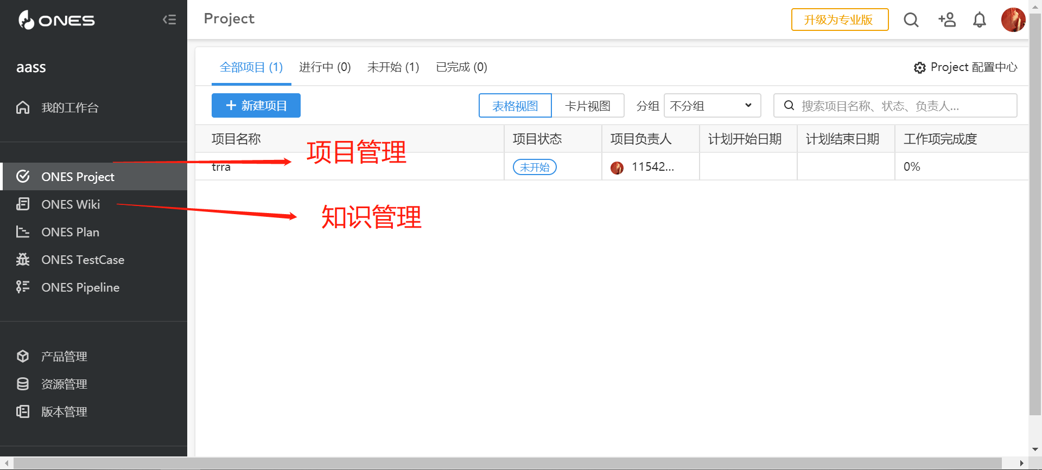
Task: Click the home icon for 我的工作台
Action: pyautogui.click(x=23, y=107)
